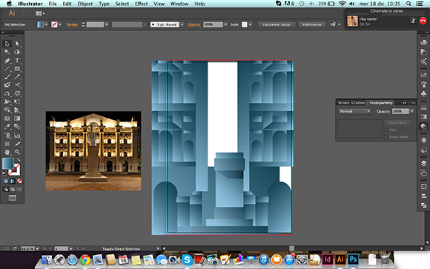Select the Blend tool
The width and height of the screenshot is (430, 269).
click(17, 127)
